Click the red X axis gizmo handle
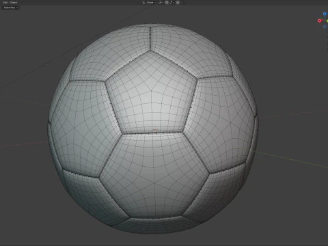This screenshot has height=246, width=328. click(320, 20)
